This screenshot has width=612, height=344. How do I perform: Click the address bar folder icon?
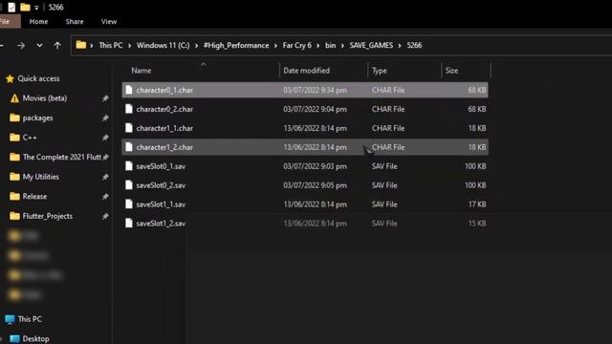80,45
